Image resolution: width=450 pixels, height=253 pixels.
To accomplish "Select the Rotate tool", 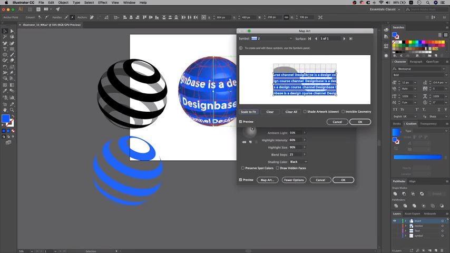I will pos(5,67).
